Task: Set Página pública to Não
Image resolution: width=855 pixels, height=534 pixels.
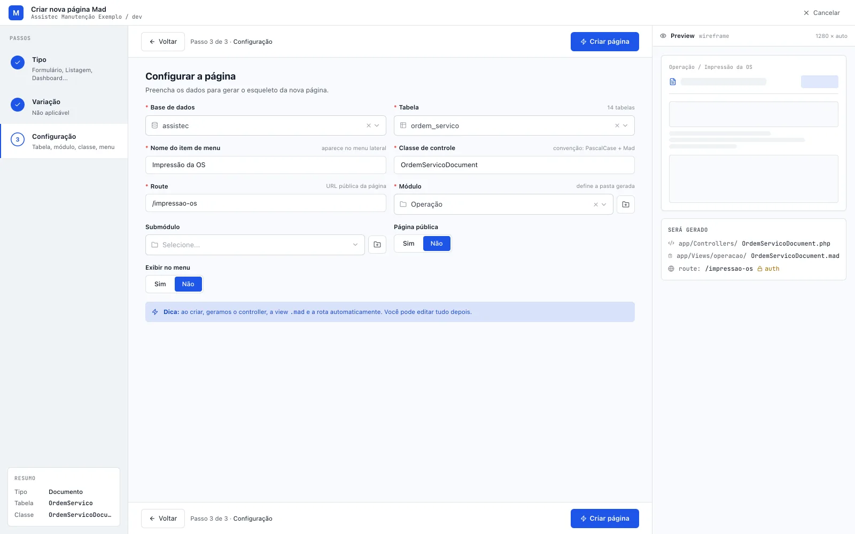Action: click(437, 244)
